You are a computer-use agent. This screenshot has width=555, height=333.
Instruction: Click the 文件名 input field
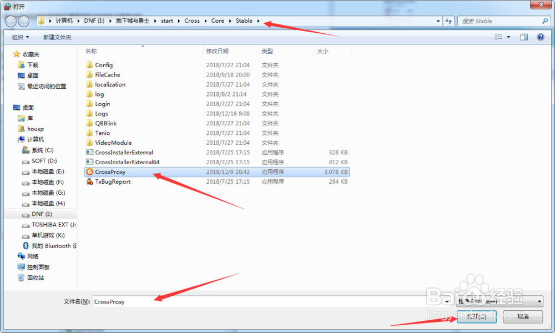coord(268,301)
